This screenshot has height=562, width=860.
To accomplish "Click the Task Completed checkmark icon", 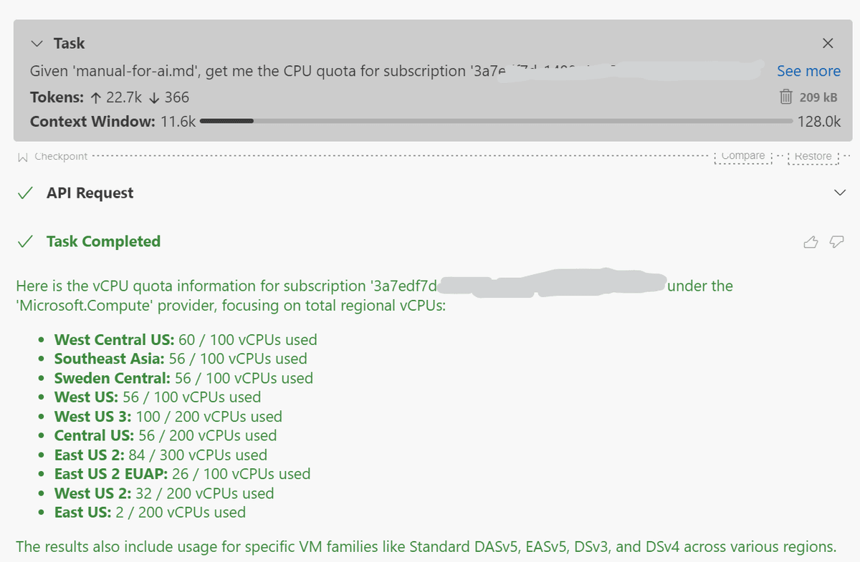I will 26,241.
